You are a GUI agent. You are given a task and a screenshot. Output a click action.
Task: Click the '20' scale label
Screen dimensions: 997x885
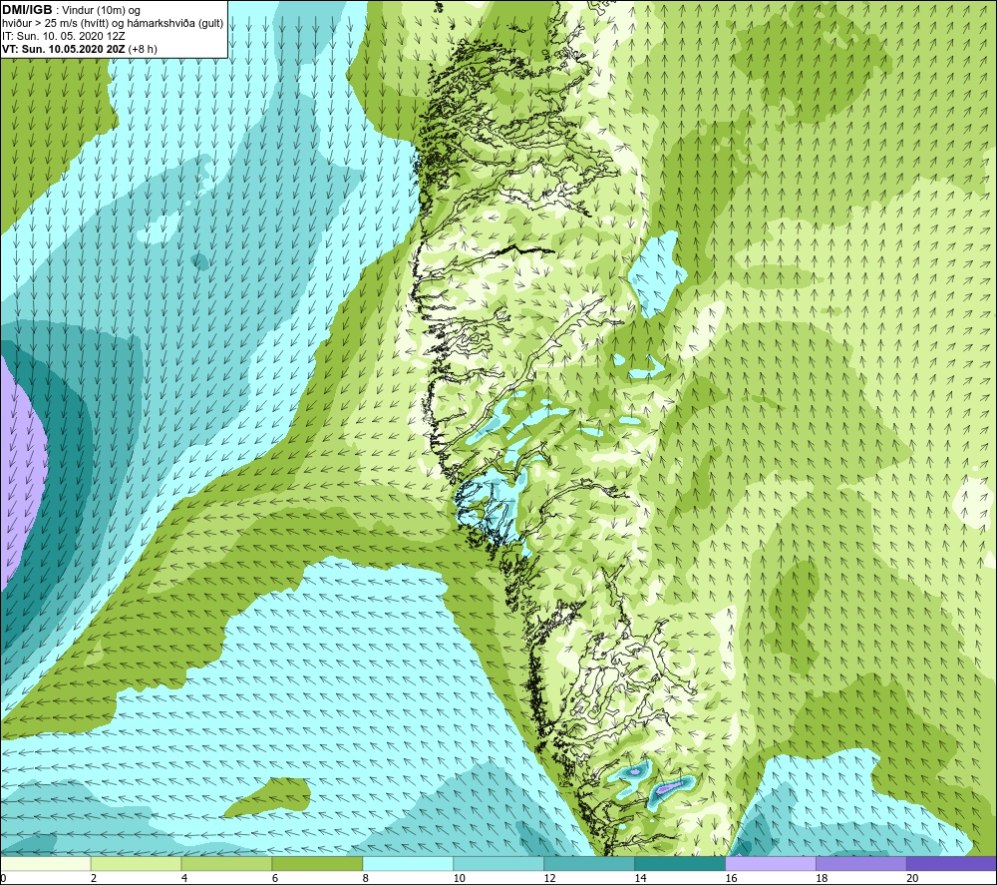[912, 878]
